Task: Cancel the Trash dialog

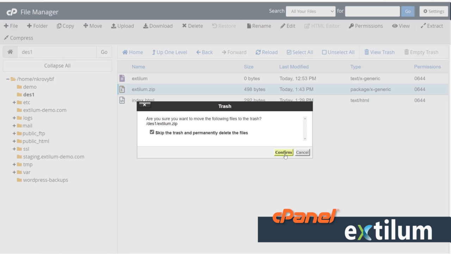Action: pyautogui.click(x=302, y=152)
